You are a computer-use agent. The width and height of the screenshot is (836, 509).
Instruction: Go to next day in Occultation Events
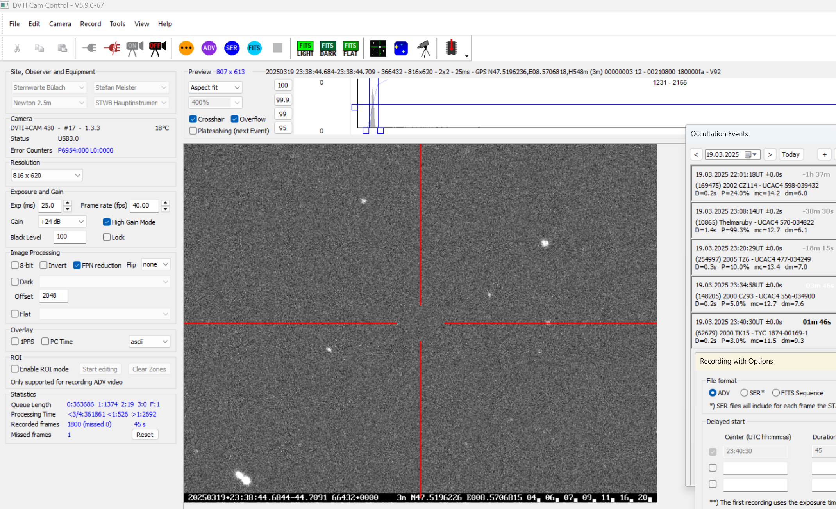[770, 154]
